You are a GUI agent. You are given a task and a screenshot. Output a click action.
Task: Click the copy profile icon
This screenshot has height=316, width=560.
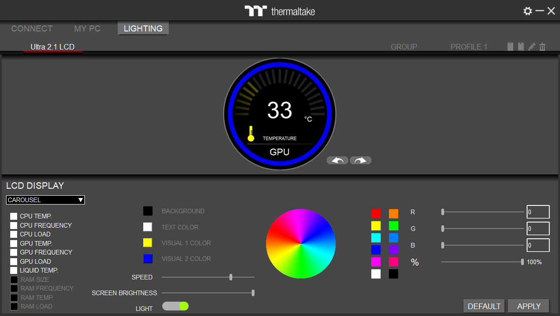(x=521, y=47)
